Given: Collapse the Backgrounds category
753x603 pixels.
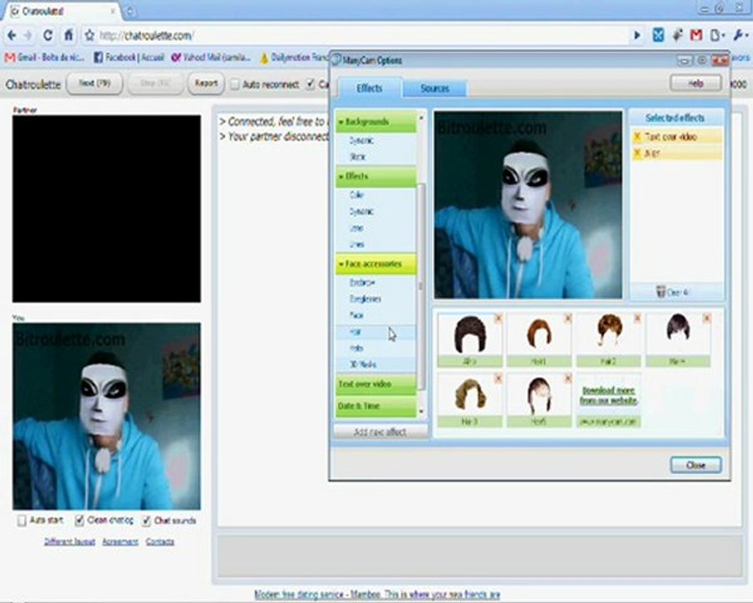Looking at the screenshot, I should click(x=376, y=122).
